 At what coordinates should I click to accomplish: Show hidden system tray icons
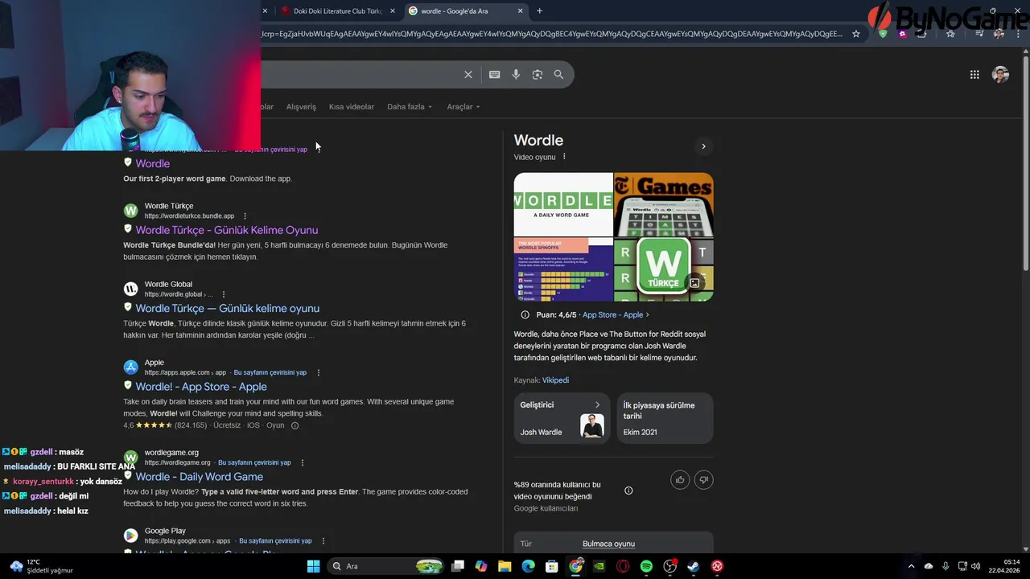pos(911,566)
